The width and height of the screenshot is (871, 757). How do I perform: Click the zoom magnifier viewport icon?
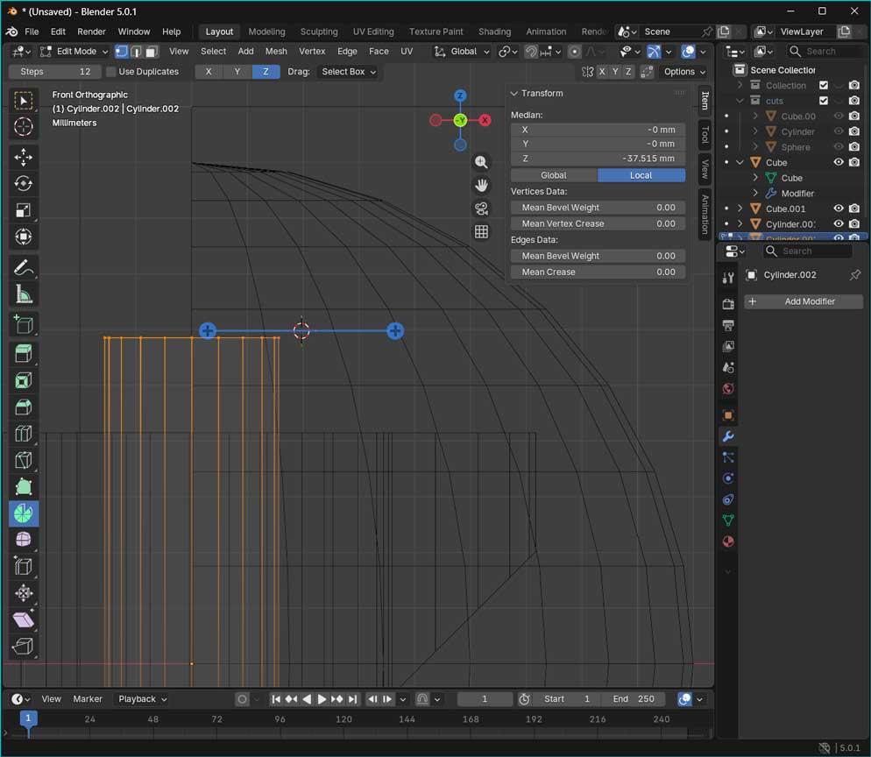tap(481, 162)
